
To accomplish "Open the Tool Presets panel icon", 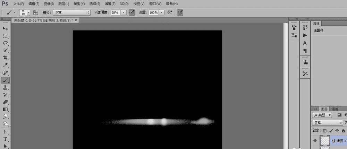I will point(305,74).
